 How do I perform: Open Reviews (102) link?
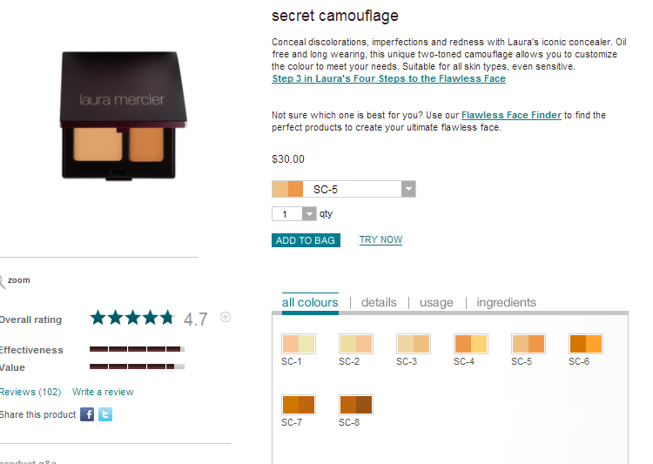[30, 392]
